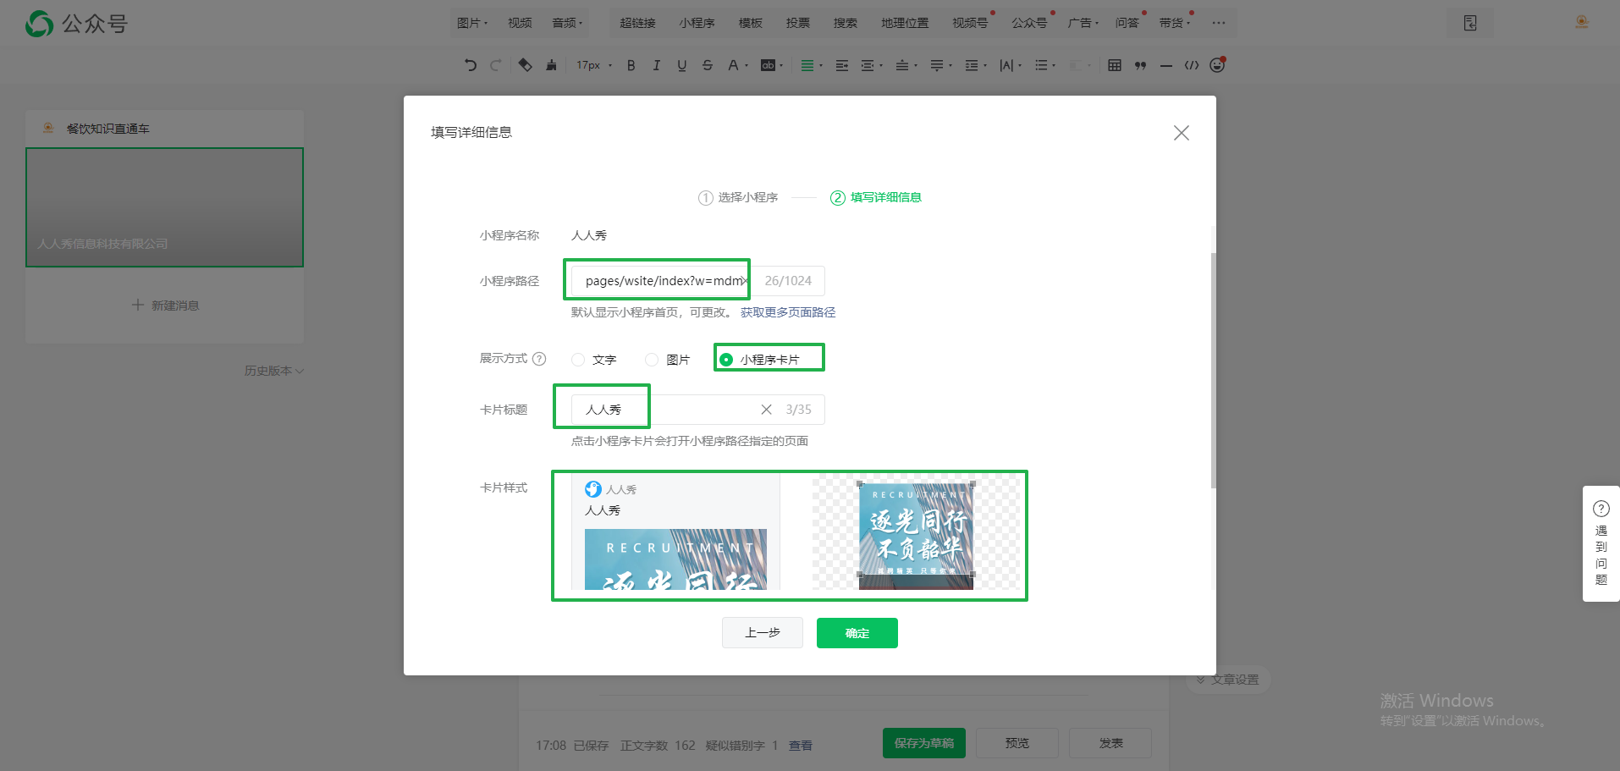Undo the last edit in toolbar
This screenshot has width=1620, height=771.
(x=471, y=65)
